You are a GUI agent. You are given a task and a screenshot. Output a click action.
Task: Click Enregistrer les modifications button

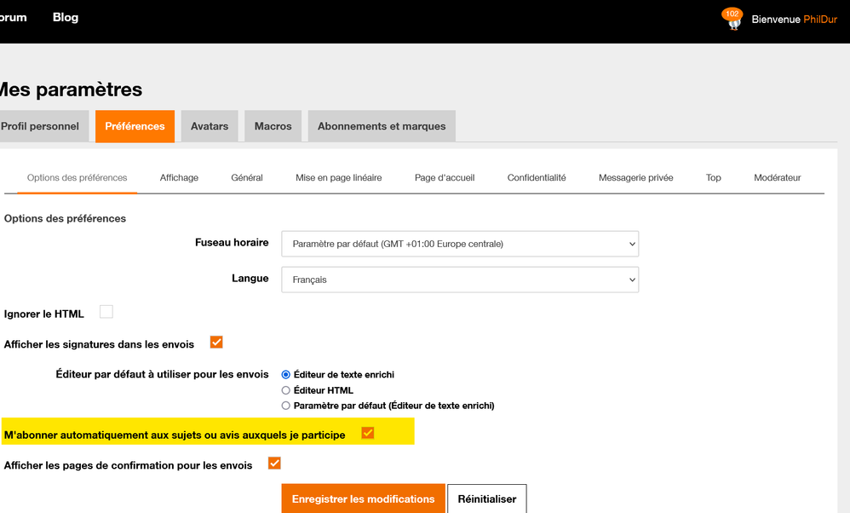(x=363, y=499)
